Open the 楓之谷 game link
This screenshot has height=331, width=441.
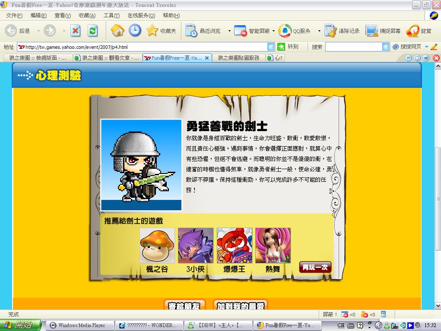click(x=157, y=269)
